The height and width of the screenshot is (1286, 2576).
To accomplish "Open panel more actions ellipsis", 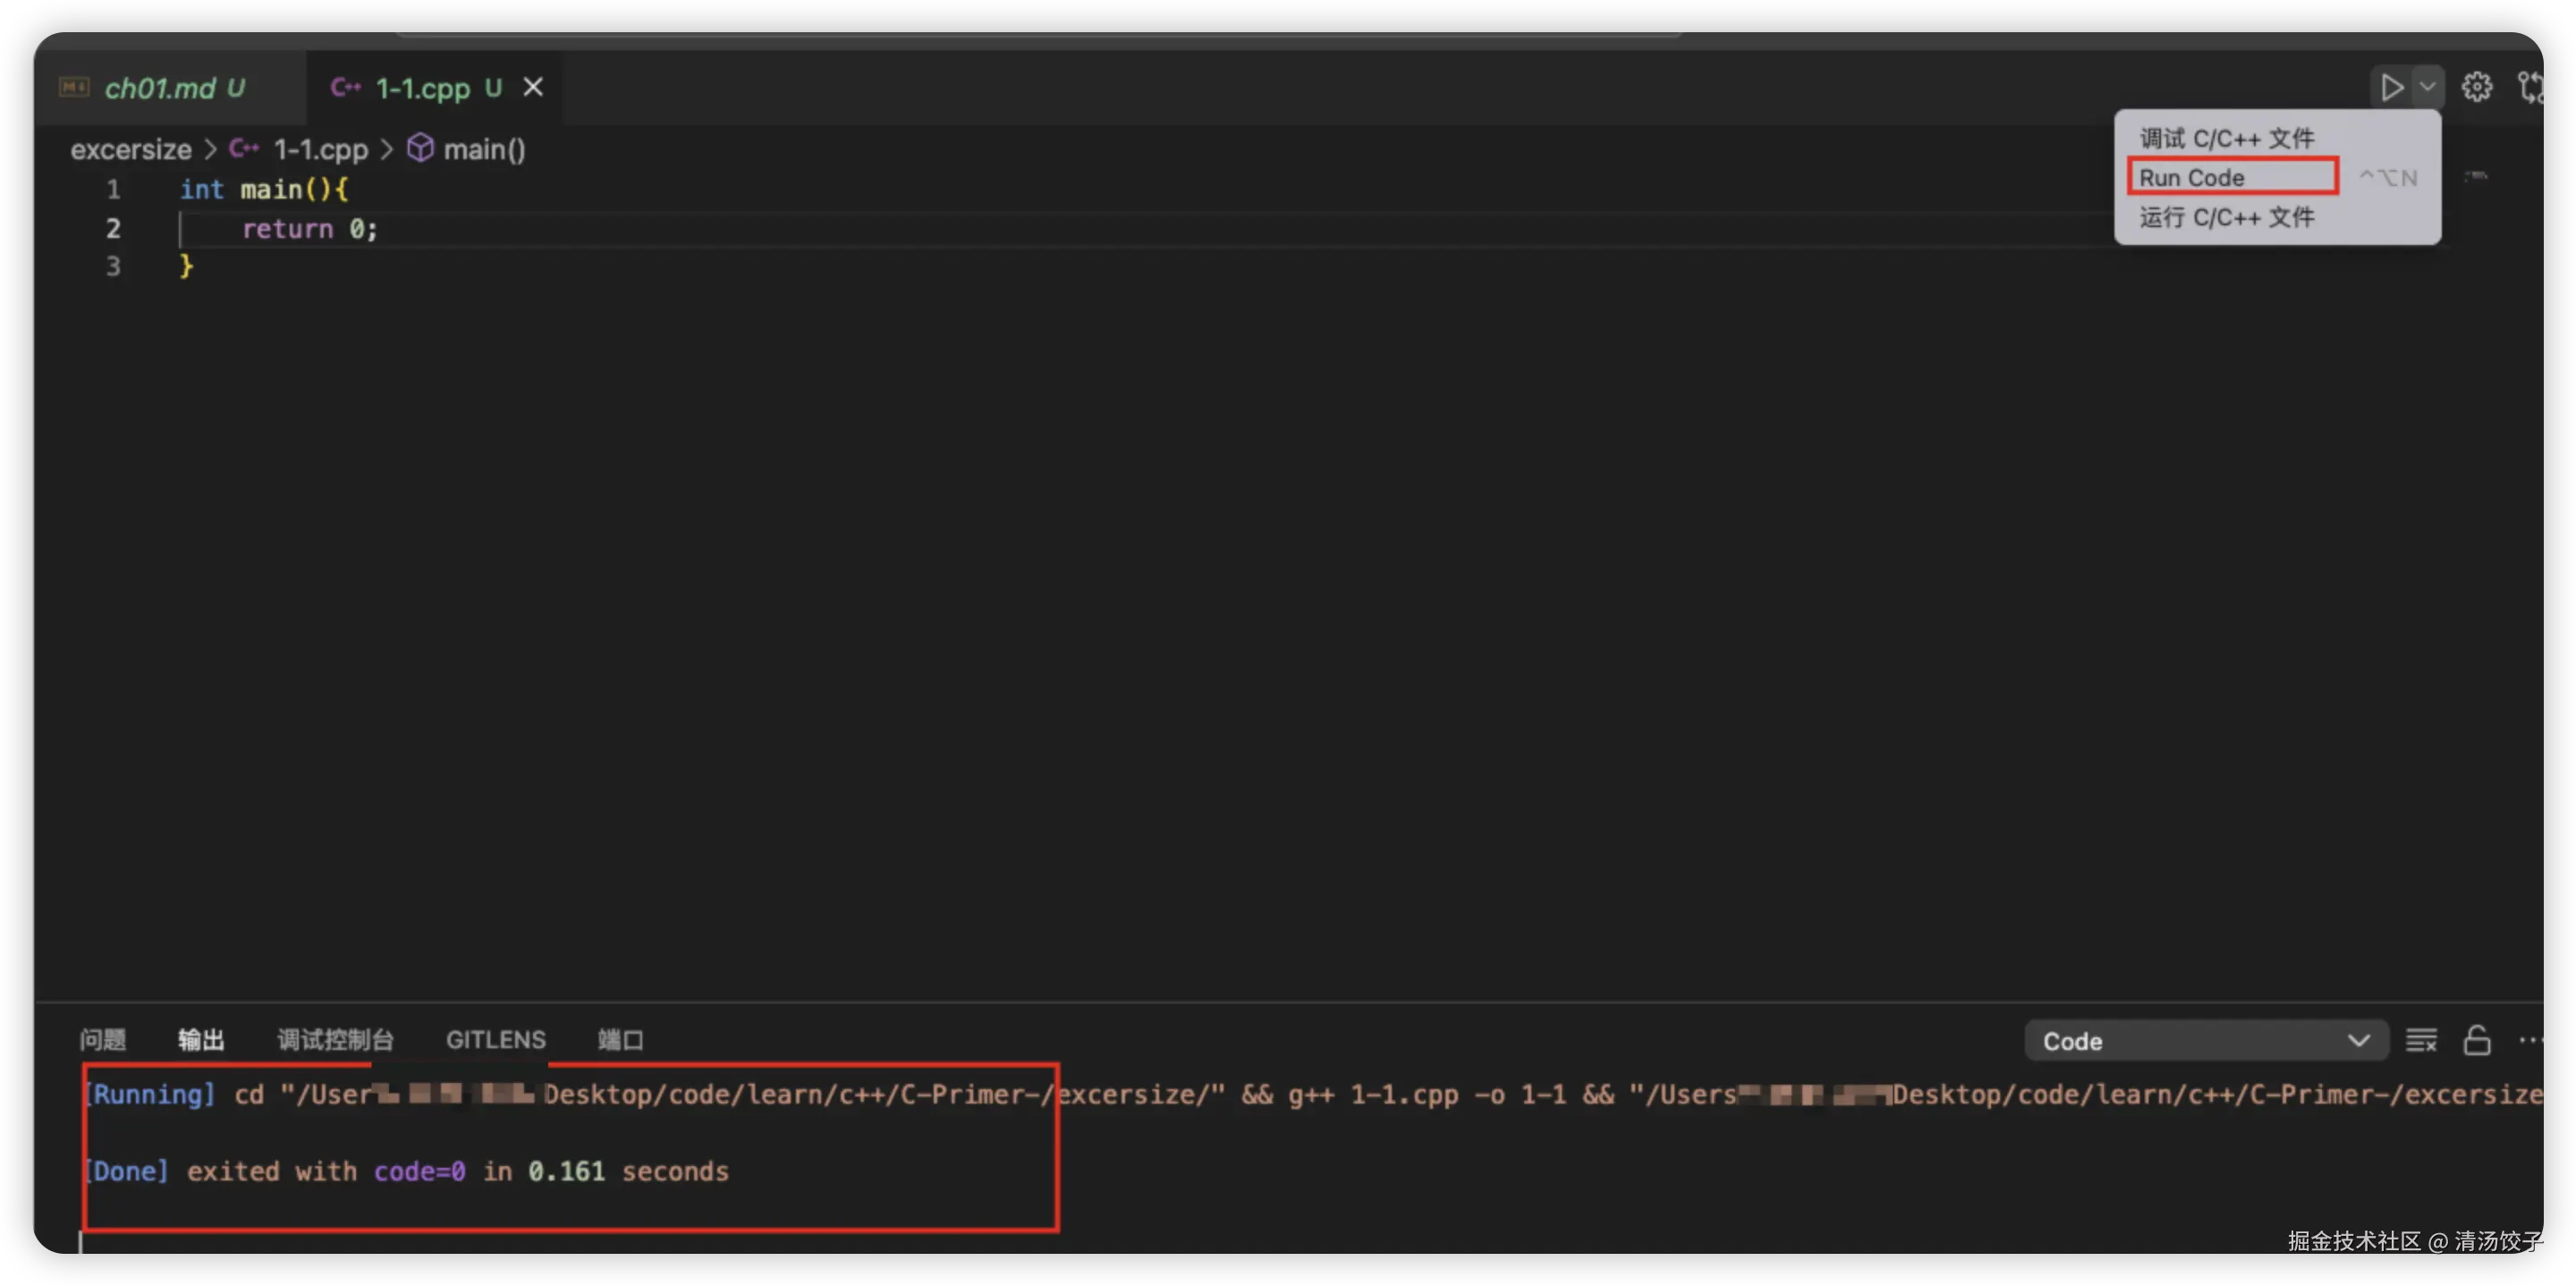I will point(2530,1041).
